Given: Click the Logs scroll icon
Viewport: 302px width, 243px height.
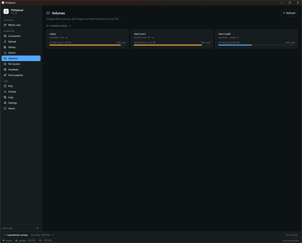Looking at the screenshot, I should tap(5, 97).
